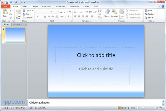Click the Reset slide button
Screen dimensions: 166x111
coord(27,14)
